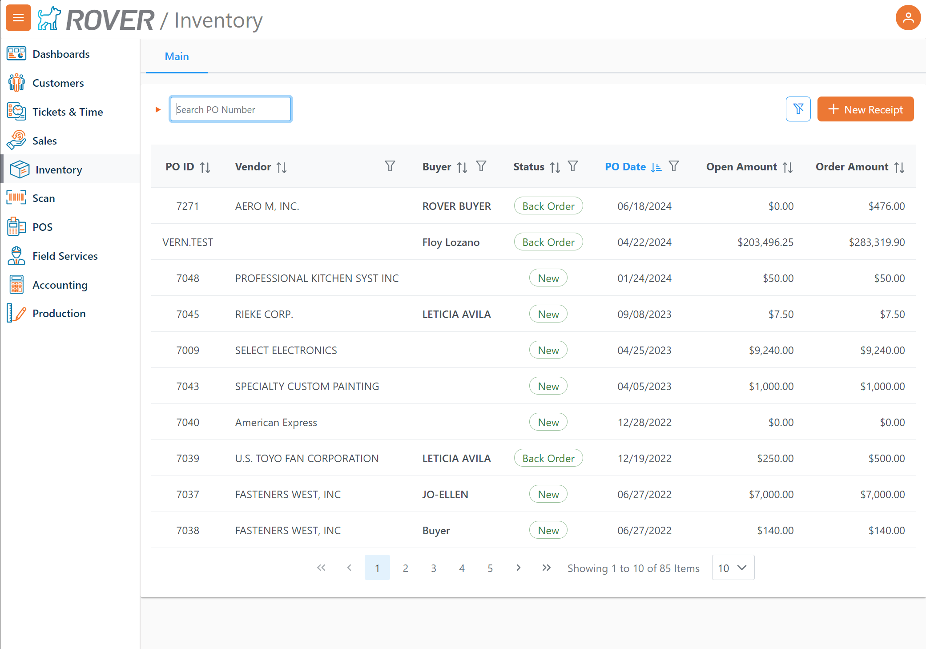Click the New Receipt button
Image resolution: width=926 pixels, height=649 pixels.
865,109
